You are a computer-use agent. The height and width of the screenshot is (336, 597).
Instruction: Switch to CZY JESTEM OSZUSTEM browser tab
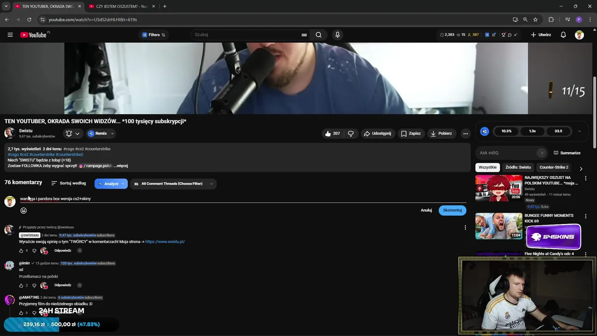coord(122,6)
